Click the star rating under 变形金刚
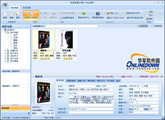Viewport: 165px width, 120px height. pyautogui.click(x=68, y=58)
